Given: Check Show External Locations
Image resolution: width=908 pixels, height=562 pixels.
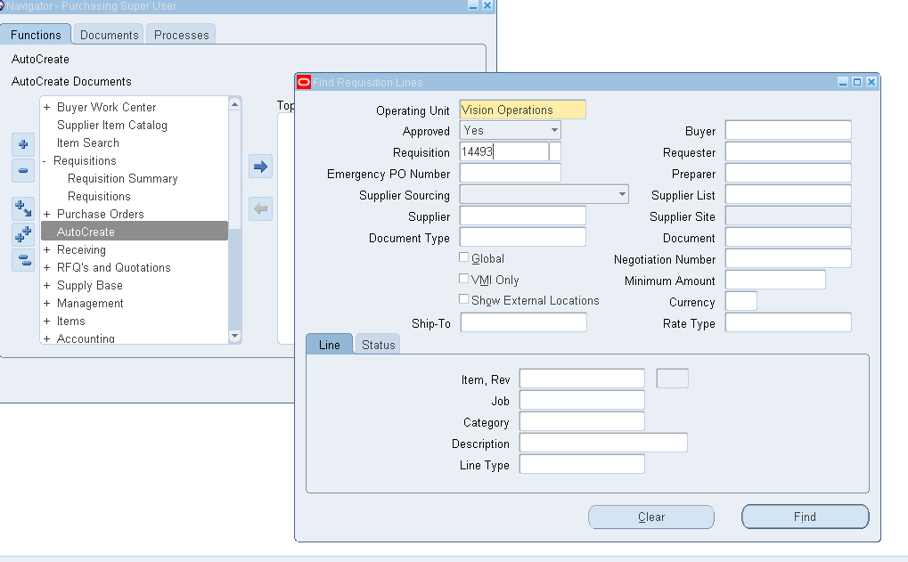Looking at the screenshot, I should tap(463, 299).
